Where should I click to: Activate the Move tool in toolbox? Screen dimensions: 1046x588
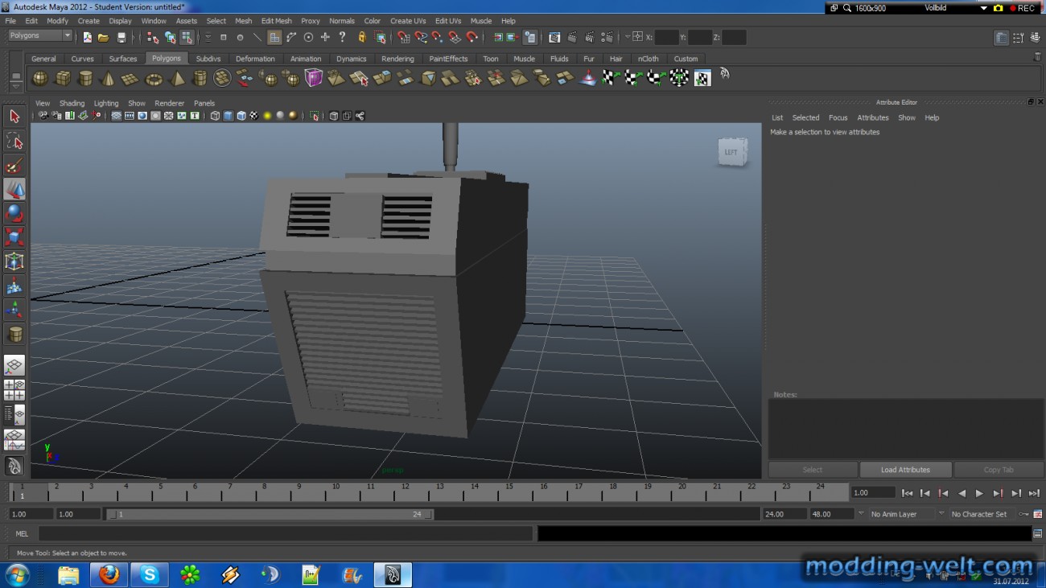click(14, 189)
